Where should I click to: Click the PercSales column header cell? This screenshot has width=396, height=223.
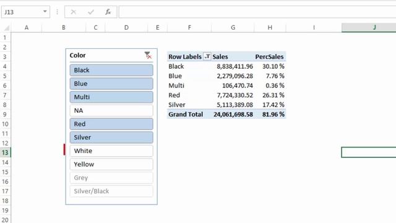(270, 56)
